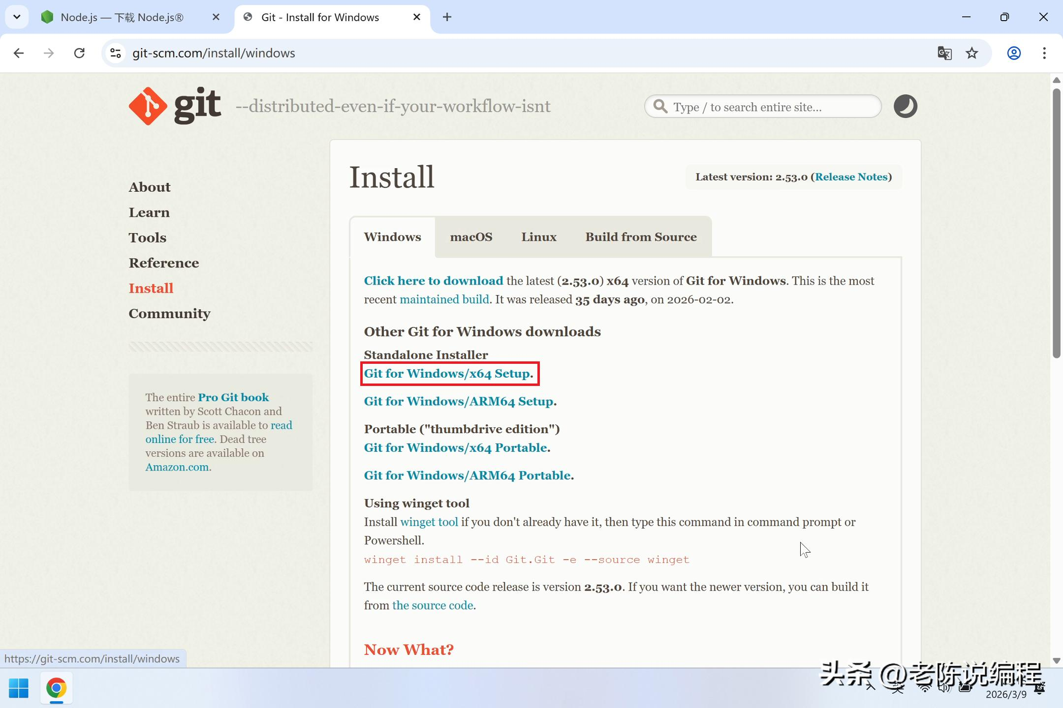The height and width of the screenshot is (708, 1063).
Task: Go back with the back arrow
Action: [19, 53]
